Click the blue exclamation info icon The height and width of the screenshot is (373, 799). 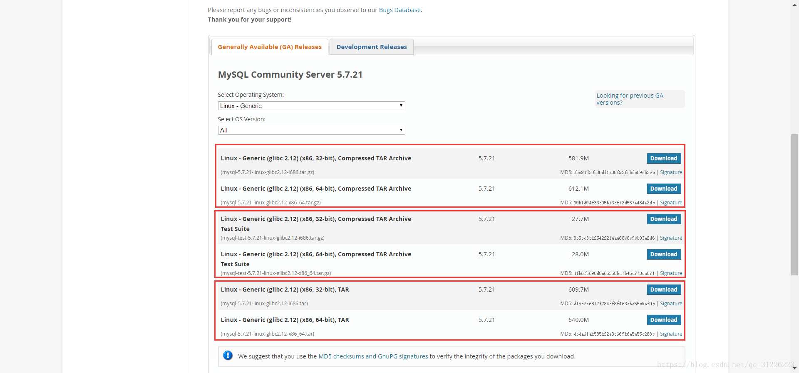click(x=228, y=356)
